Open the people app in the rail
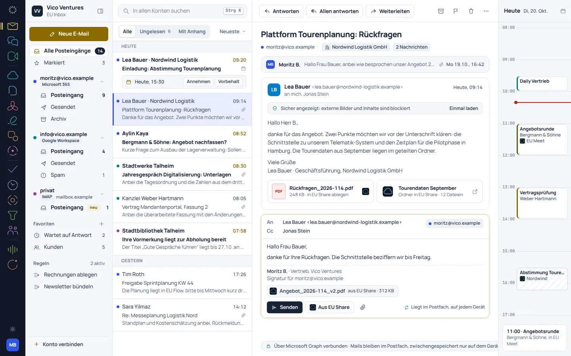 [x=13, y=230]
